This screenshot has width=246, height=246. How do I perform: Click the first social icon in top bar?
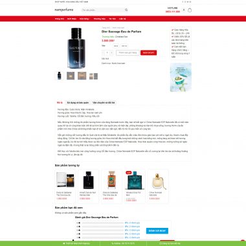(183, 2)
